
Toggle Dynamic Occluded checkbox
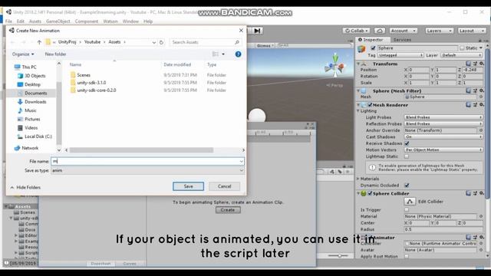tap(407, 186)
